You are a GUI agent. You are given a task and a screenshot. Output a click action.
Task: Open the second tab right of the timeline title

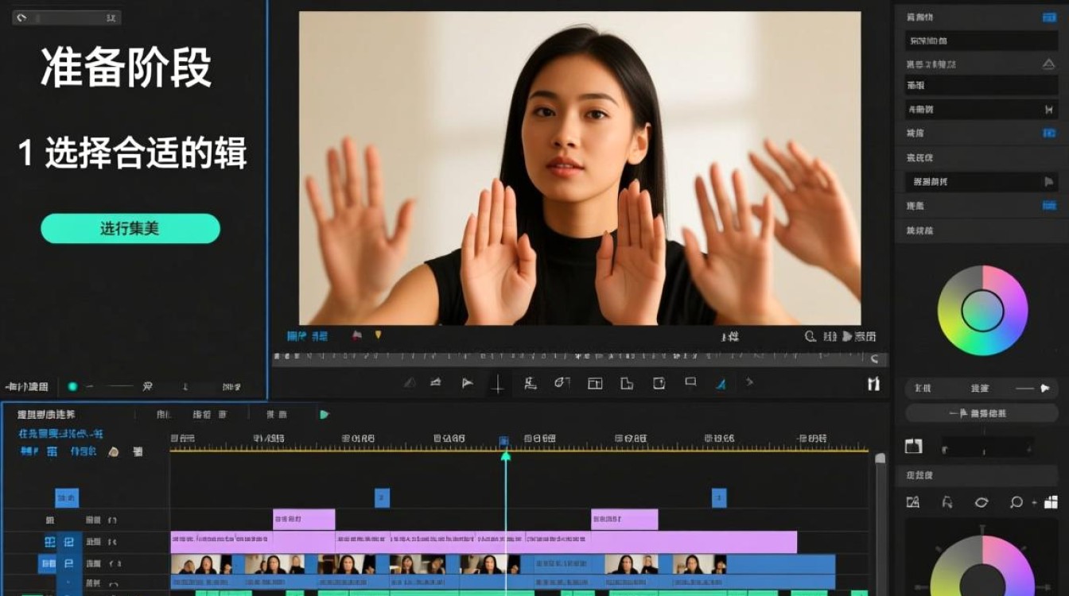pyautogui.click(x=210, y=414)
